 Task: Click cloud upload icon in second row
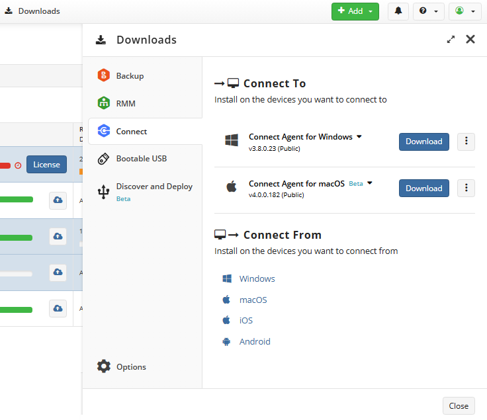coord(58,200)
